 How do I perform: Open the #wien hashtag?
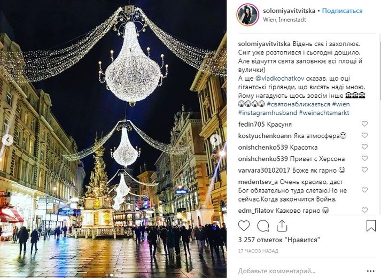coord(341,104)
